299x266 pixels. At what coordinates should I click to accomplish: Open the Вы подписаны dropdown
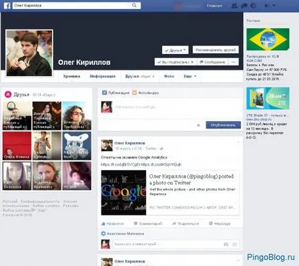tap(176, 62)
